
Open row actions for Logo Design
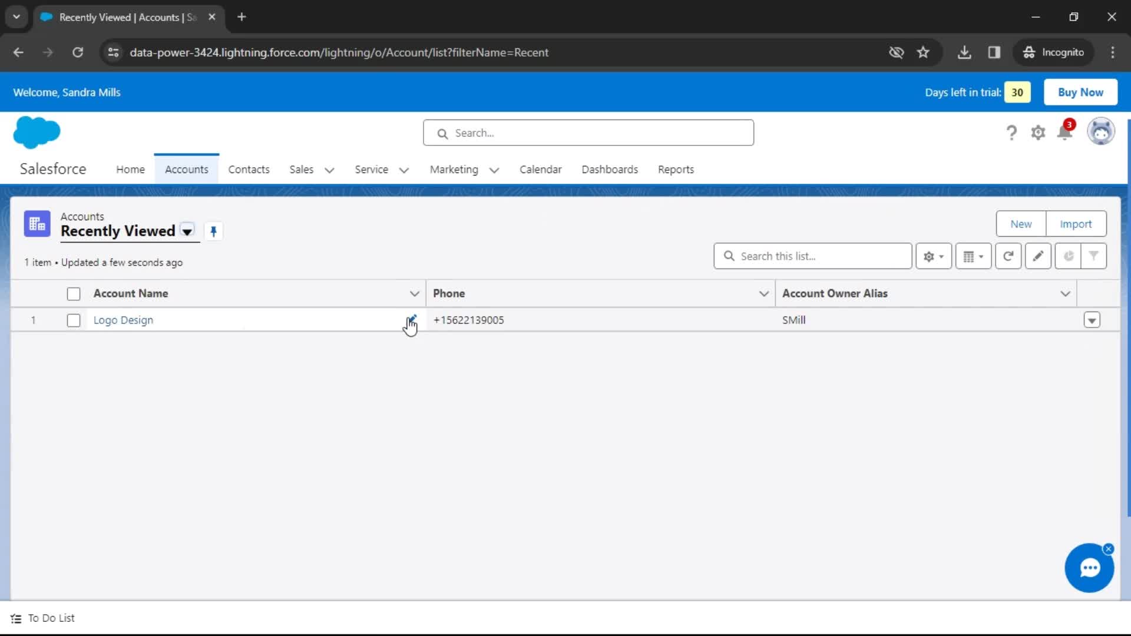(1092, 320)
